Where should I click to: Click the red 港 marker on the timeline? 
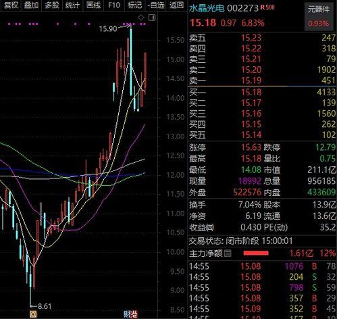pyautogui.click(x=134, y=314)
